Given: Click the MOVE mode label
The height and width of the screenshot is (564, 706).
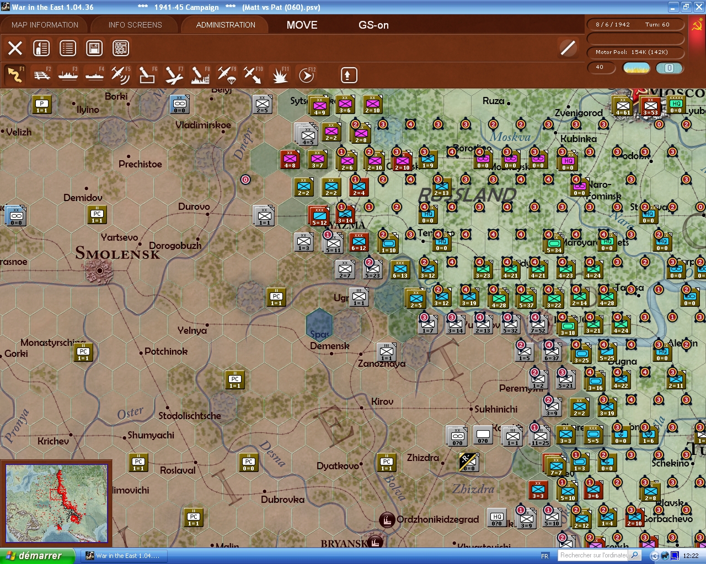Looking at the screenshot, I should pyautogui.click(x=302, y=25).
